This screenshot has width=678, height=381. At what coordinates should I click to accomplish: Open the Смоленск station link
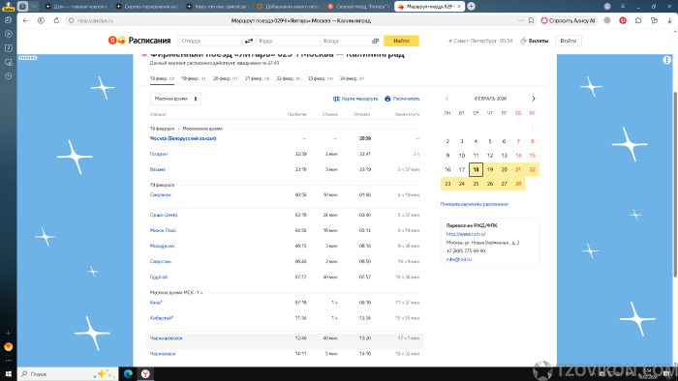[x=161, y=195]
